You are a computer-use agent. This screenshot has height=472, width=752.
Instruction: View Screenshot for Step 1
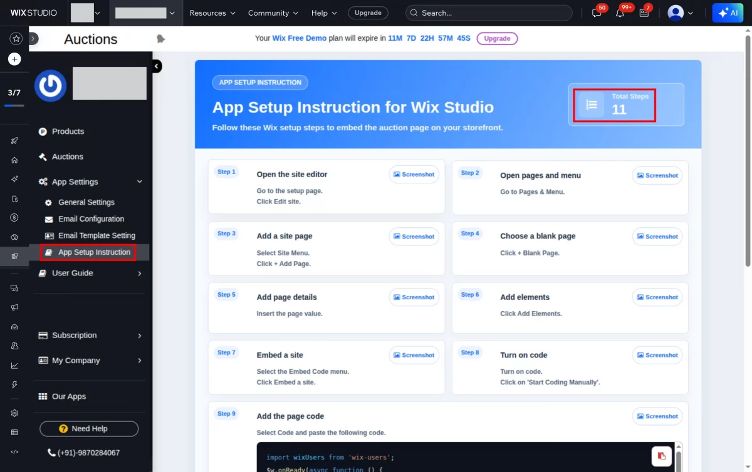[414, 175]
